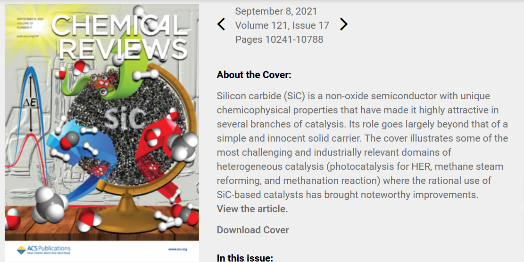Go to the previous issue arrow
The height and width of the screenshot is (262, 524).
[x=221, y=24]
